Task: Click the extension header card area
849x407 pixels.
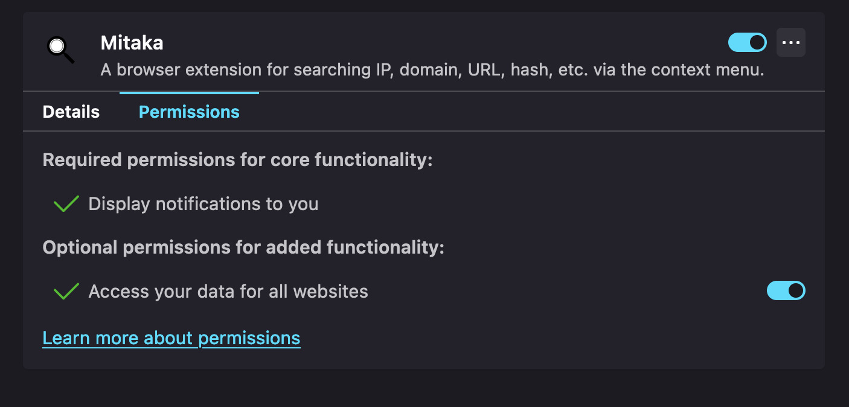Action: 423,51
